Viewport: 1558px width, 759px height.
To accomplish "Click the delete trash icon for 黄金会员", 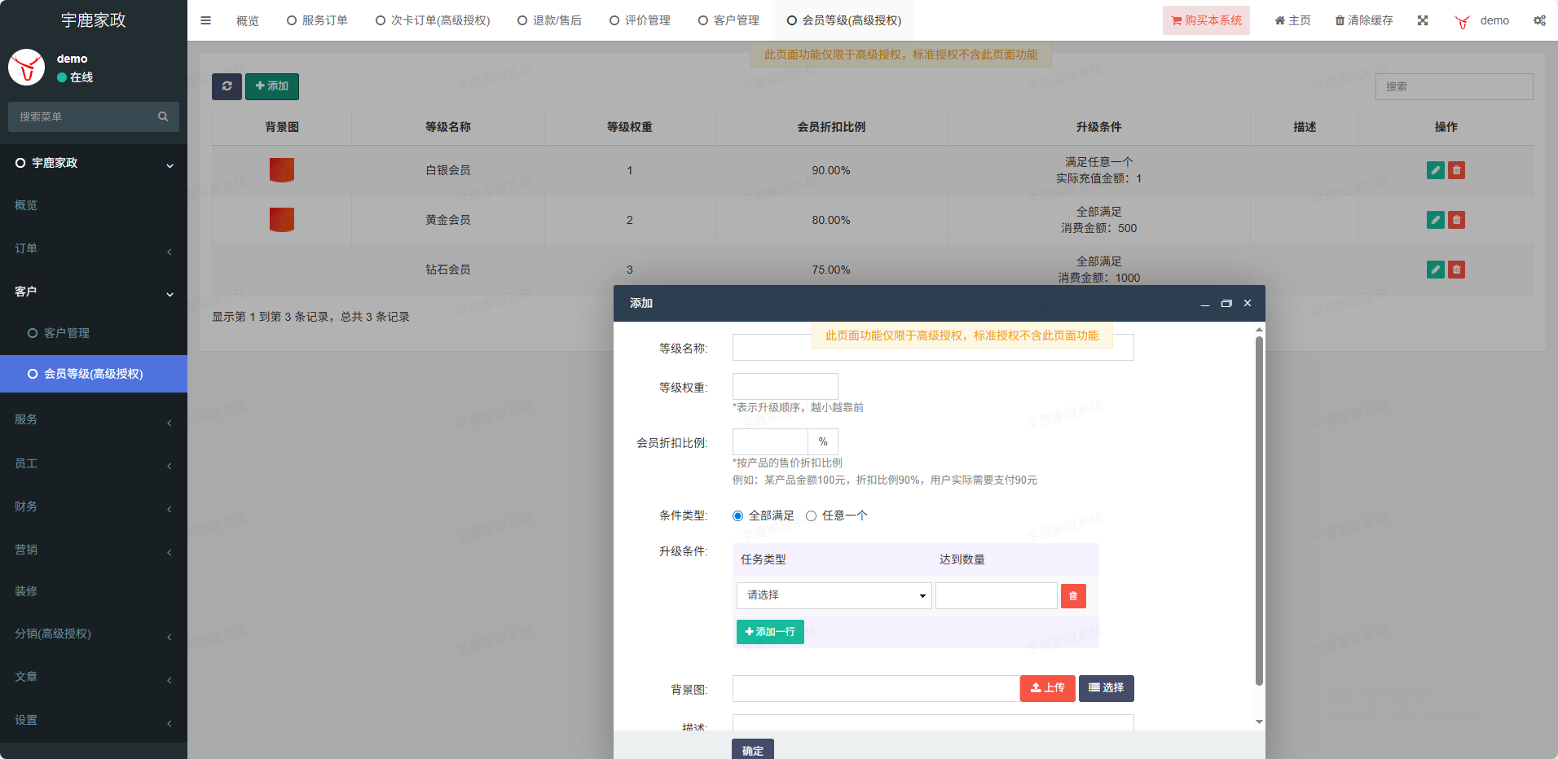I will tap(1456, 220).
